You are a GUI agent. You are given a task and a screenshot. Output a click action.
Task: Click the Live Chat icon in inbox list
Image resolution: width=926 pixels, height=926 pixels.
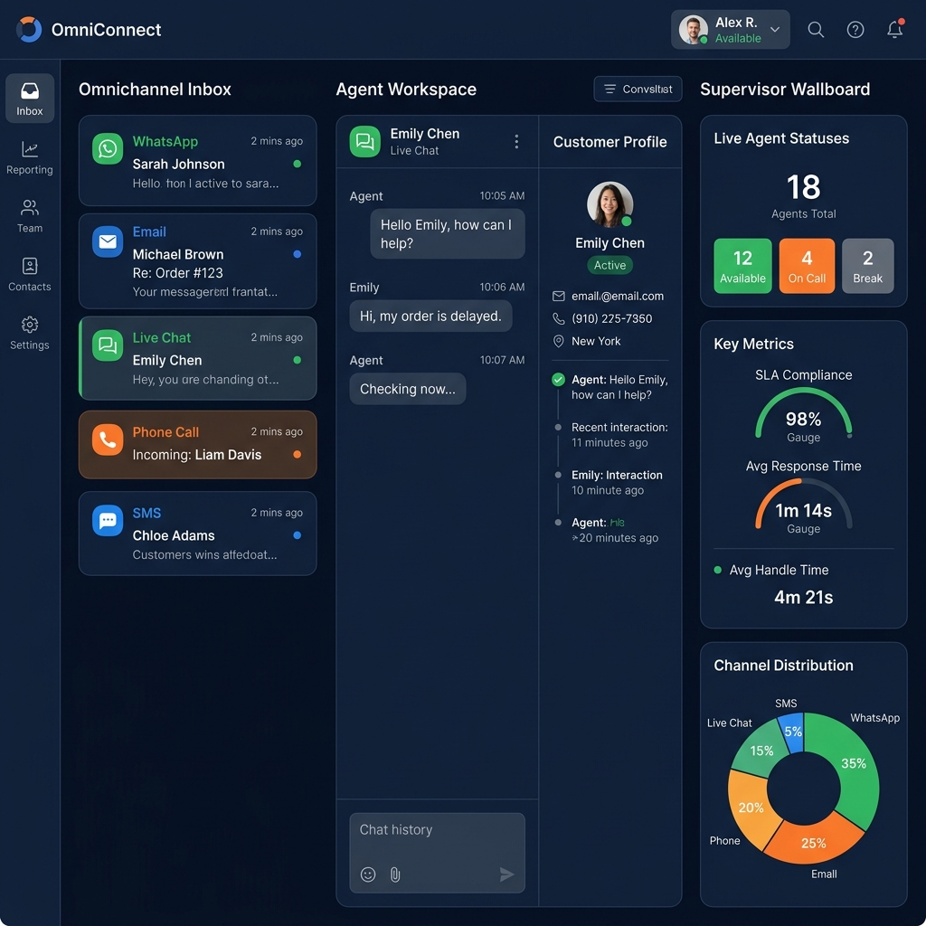tap(108, 345)
